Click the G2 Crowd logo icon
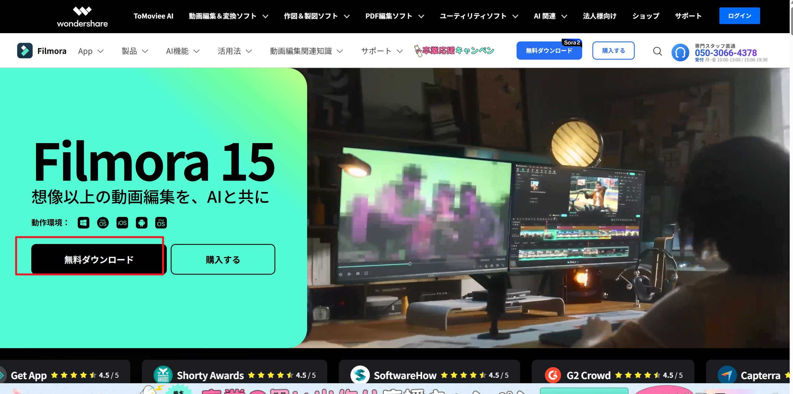 pos(553,375)
